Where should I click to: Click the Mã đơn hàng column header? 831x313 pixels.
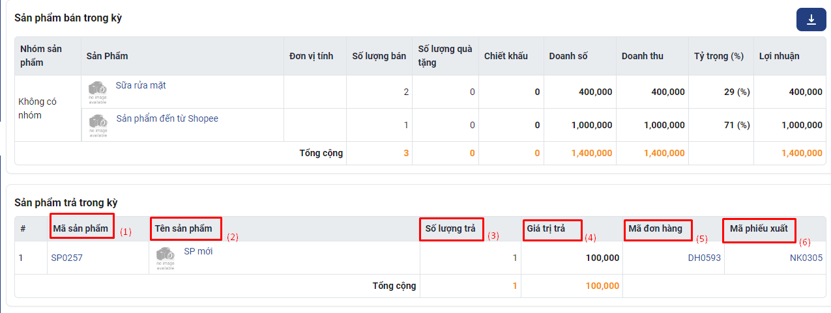655,228
